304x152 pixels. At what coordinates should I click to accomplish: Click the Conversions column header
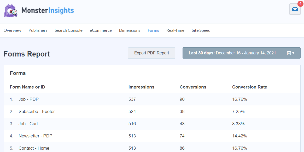tap(193, 87)
